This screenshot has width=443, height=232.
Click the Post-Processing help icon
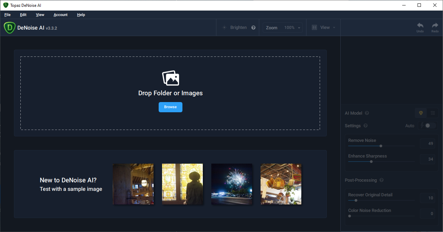(382, 180)
